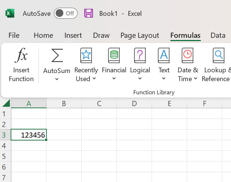231x182 pixels.
Task: Click cell A3 containing 123456
Action: tap(29, 135)
